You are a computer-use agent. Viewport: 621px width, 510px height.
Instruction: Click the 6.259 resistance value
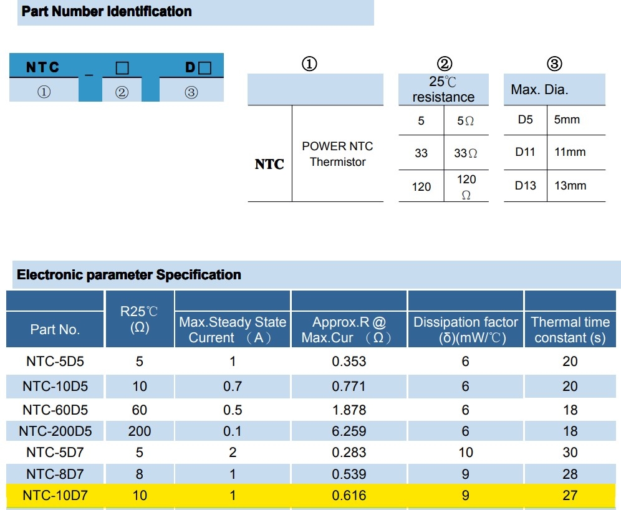pos(349,431)
